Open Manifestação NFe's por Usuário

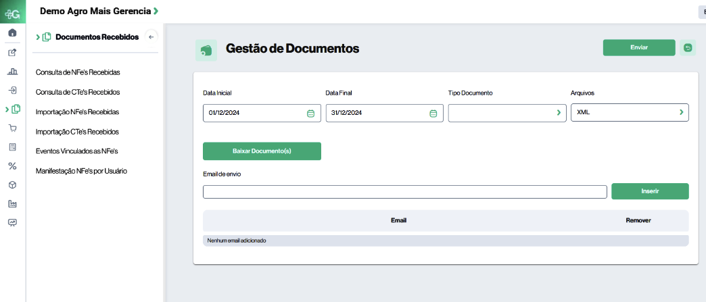pos(81,171)
